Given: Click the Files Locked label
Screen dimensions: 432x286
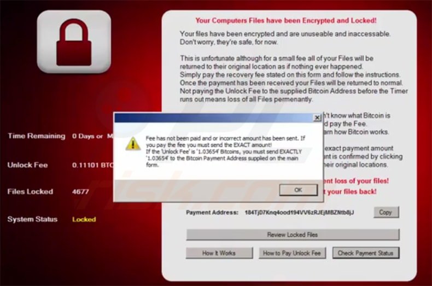Looking at the screenshot, I should 30,191.
